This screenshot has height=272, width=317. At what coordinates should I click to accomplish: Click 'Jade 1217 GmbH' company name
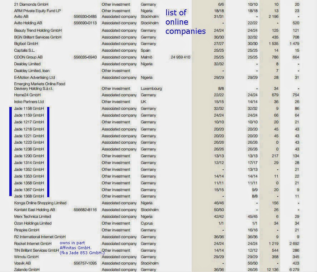29,122
